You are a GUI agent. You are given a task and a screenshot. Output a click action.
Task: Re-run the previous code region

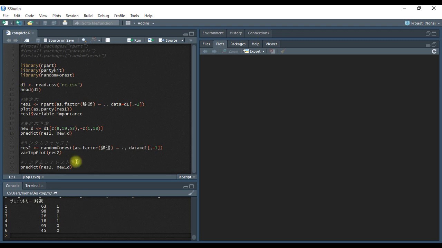click(x=150, y=40)
